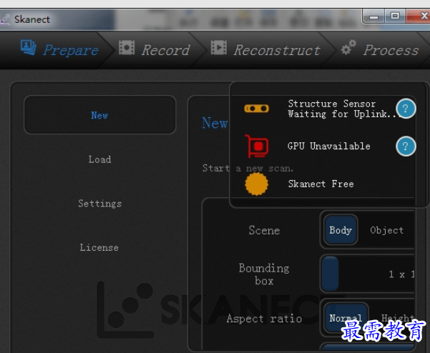Click the Scene label
The width and height of the screenshot is (430, 353).
coord(264,230)
